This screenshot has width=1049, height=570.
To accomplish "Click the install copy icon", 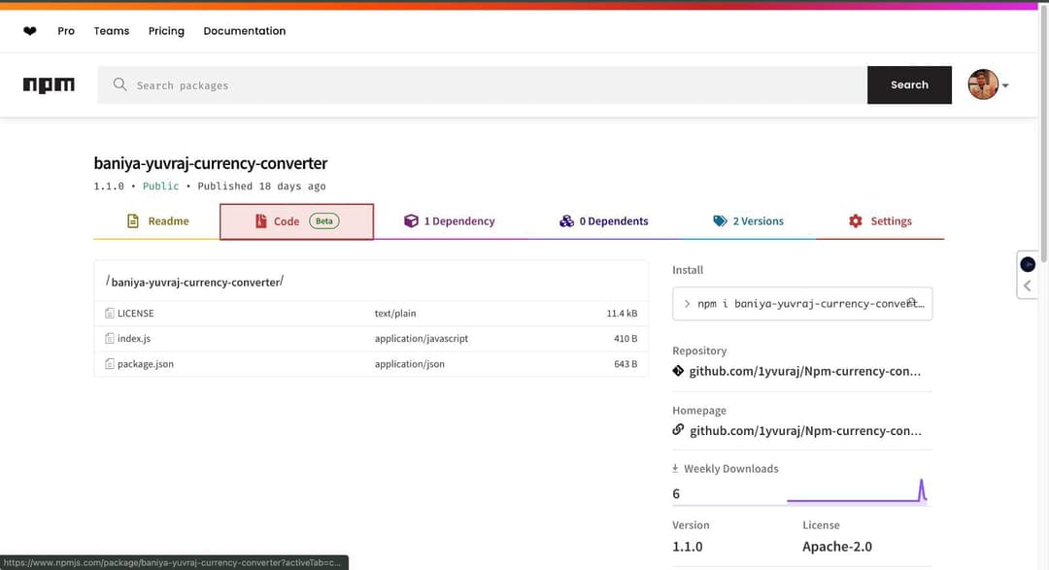I will click(912, 302).
